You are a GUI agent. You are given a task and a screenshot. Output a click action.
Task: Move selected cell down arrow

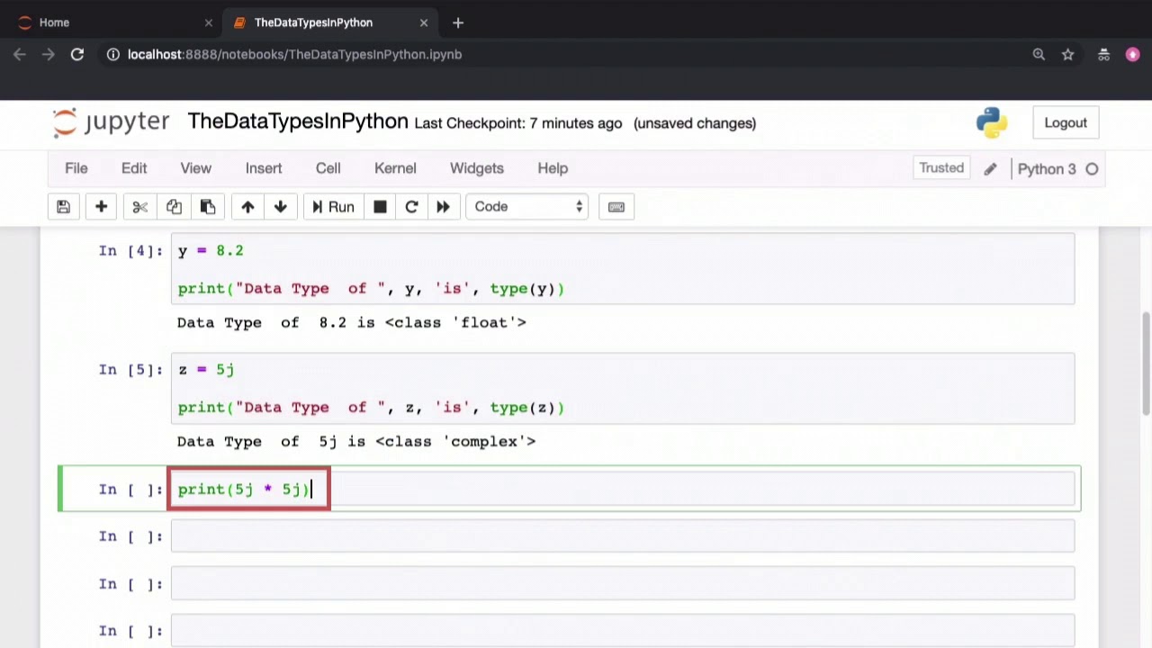(281, 207)
